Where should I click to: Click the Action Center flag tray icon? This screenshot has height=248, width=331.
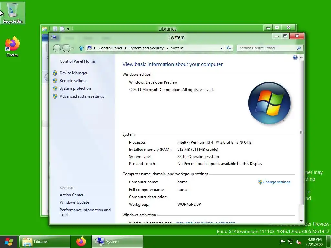pyautogui.click(x=283, y=242)
